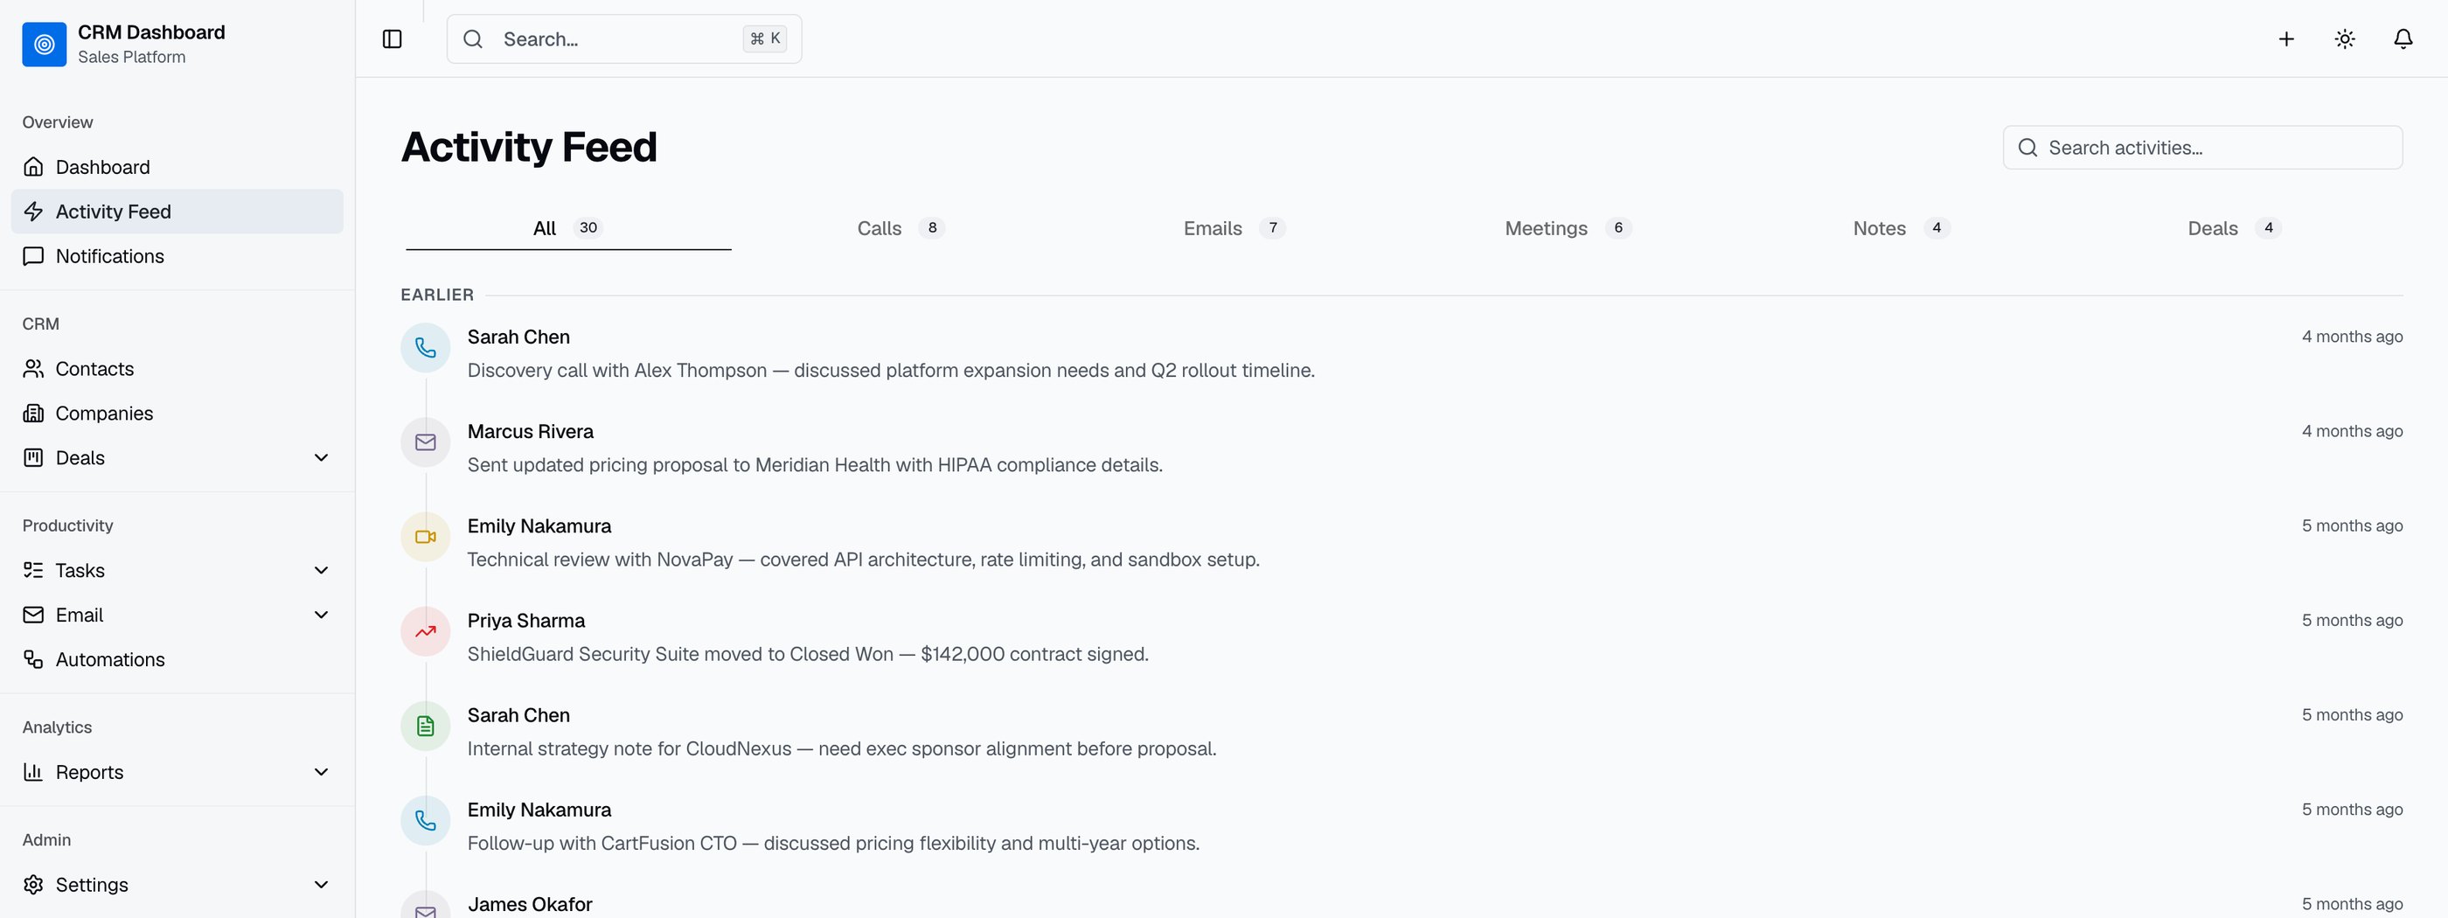Click Activity Feed label in sidebar
Viewport: 2448px width, 918px height.
(x=113, y=211)
